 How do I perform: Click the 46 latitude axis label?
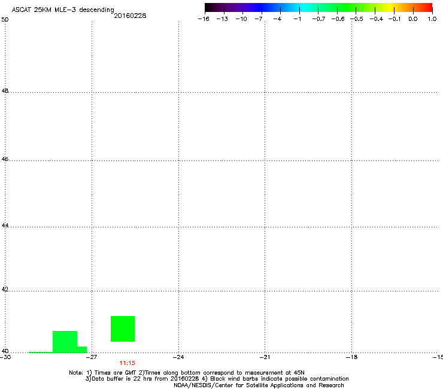(5, 159)
